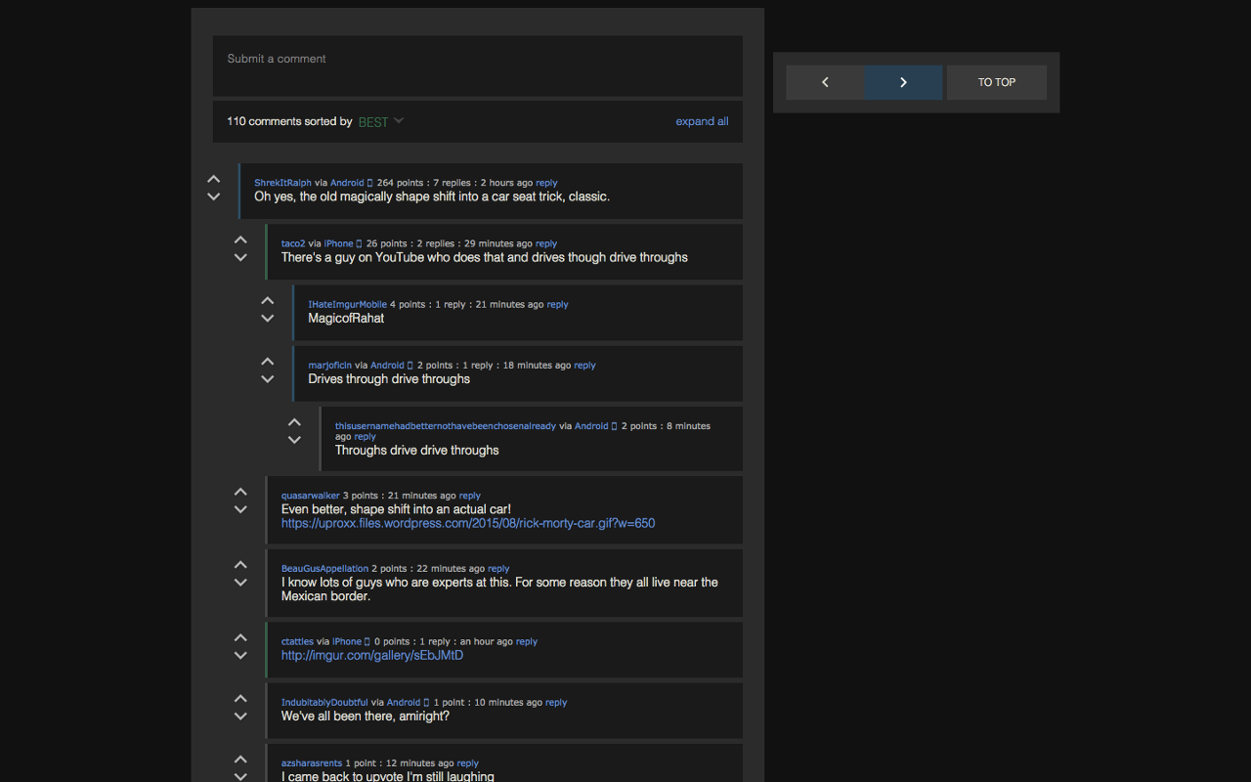This screenshot has height=782, width=1251.
Task: Open taco2's user profile
Action: [x=292, y=242]
